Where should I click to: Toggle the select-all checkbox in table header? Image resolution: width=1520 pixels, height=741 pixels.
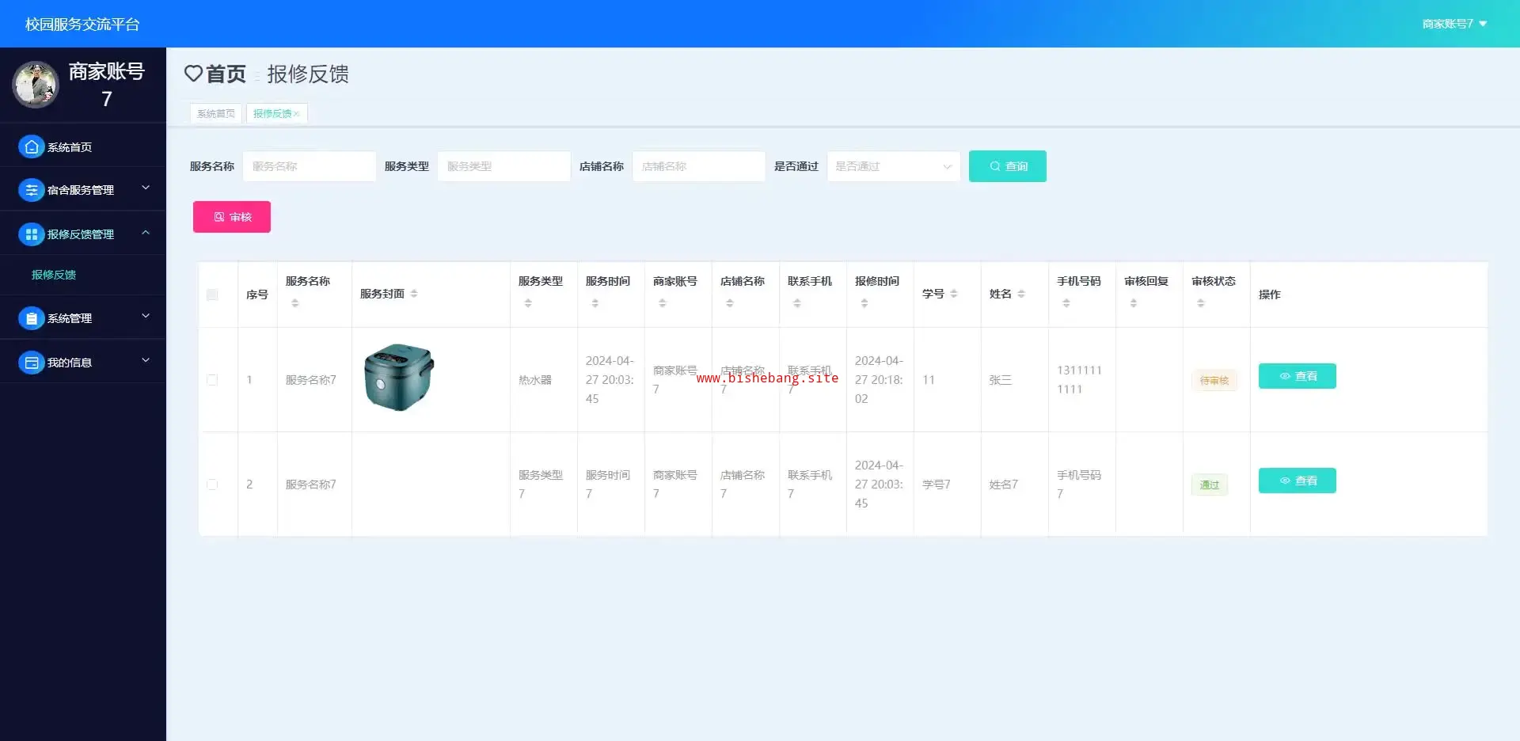[x=212, y=294]
